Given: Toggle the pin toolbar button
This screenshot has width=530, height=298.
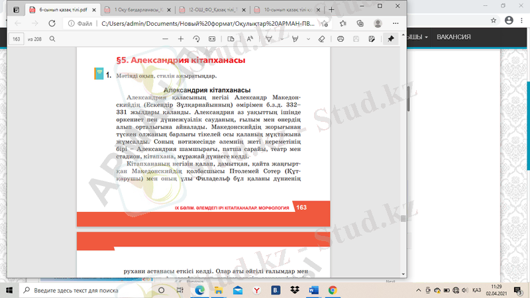Looking at the screenshot, I should [x=391, y=39].
